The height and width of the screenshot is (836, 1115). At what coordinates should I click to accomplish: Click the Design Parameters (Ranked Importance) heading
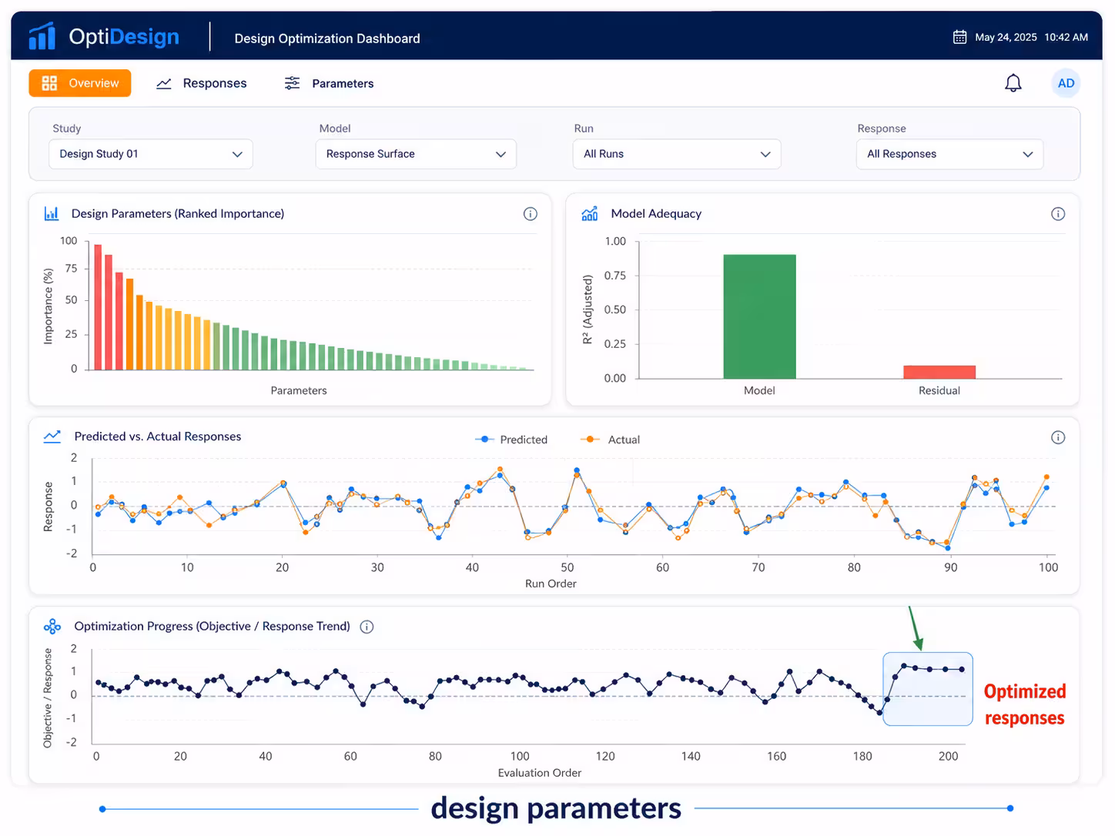tap(178, 214)
